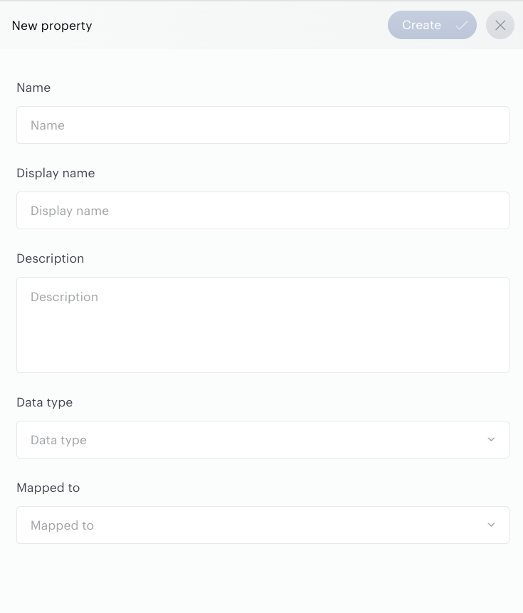Click the Display name field label

point(56,173)
